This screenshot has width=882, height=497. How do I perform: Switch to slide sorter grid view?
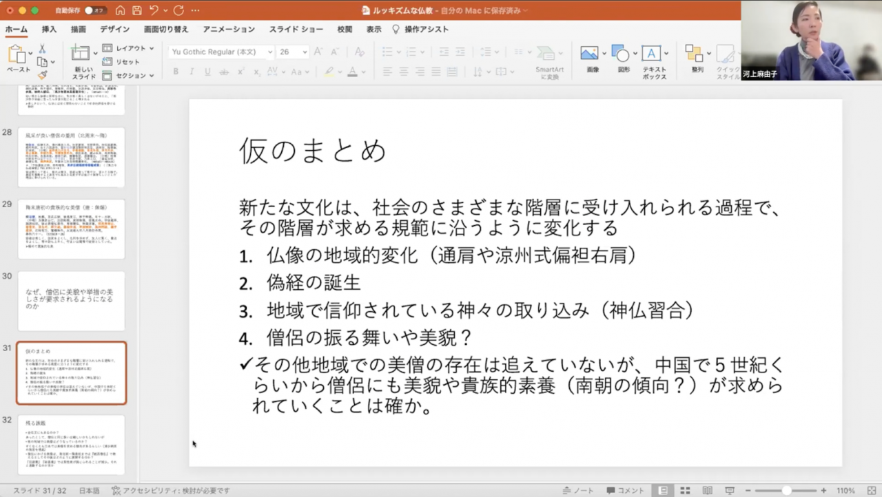click(x=685, y=490)
